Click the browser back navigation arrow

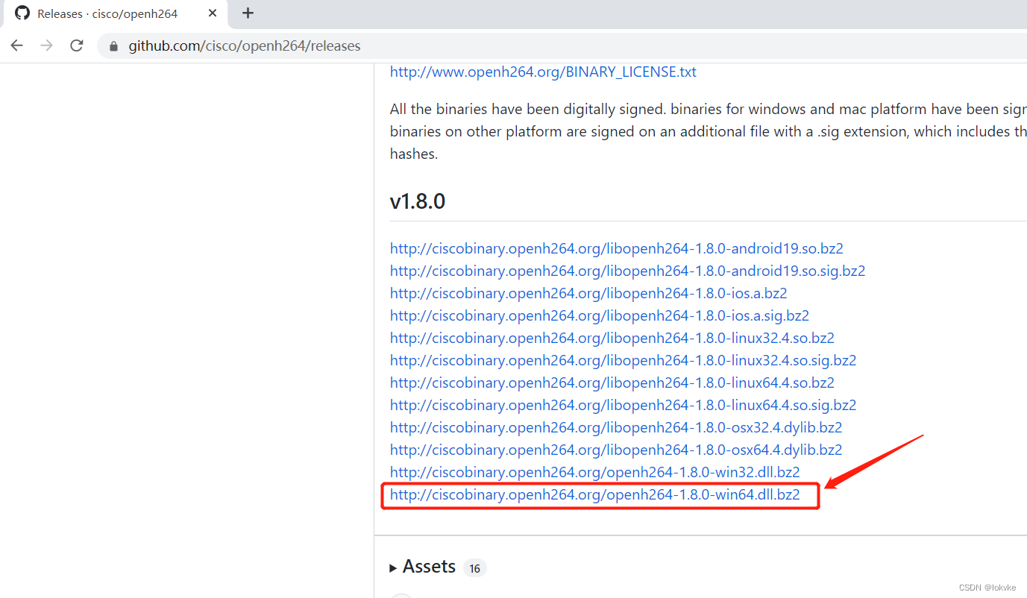pyautogui.click(x=16, y=45)
